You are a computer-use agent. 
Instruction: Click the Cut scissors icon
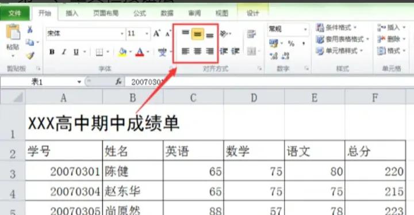point(30,29)
